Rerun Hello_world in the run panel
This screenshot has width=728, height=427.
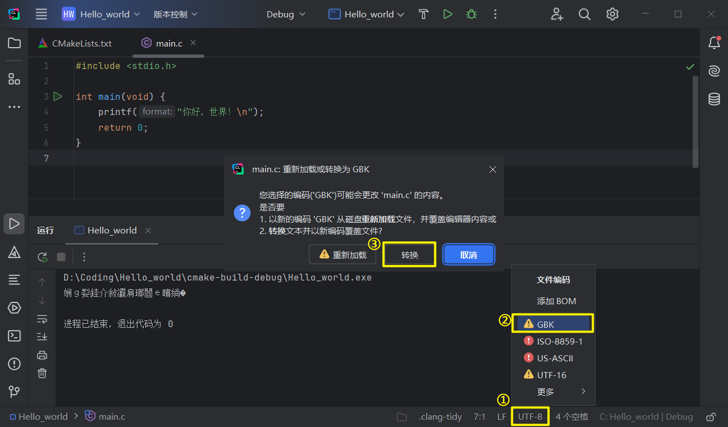click(x=42, y=257)
